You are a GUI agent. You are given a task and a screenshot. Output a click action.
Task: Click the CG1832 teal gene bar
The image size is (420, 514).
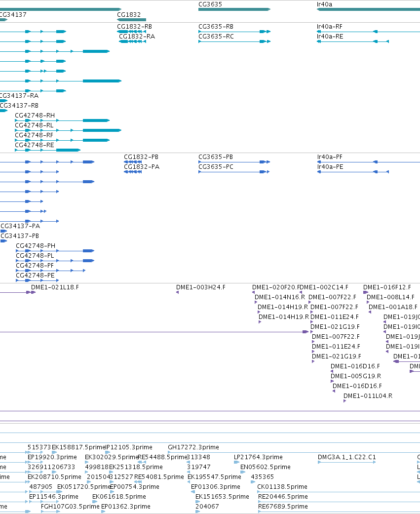tap(131, 20)
